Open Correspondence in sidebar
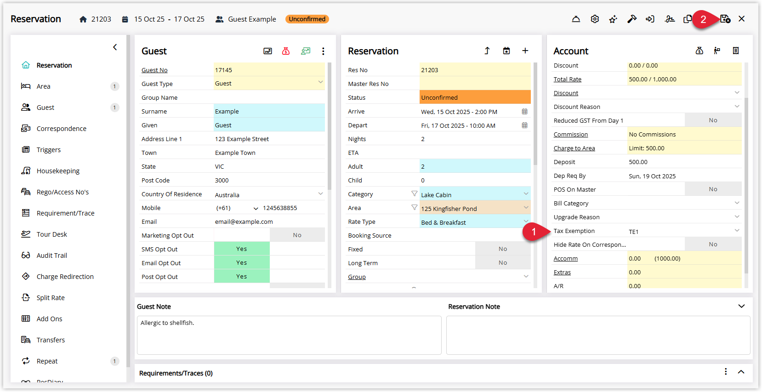The image size is (762, 392). pyautogui.click(x=61, y=129)
